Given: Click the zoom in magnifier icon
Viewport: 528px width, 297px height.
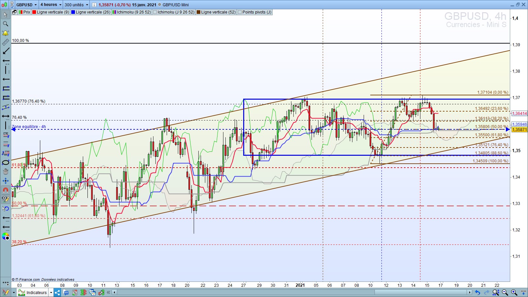Looking at the screenshot, I should (514, 292).
